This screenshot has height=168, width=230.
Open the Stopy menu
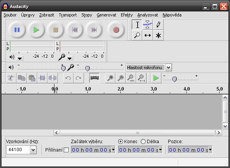coord(87,15)
